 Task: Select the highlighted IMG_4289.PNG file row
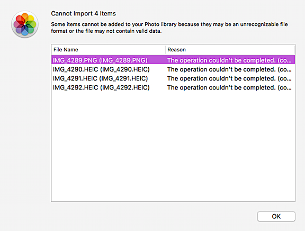pyautogui.click(x=173, y=60)
